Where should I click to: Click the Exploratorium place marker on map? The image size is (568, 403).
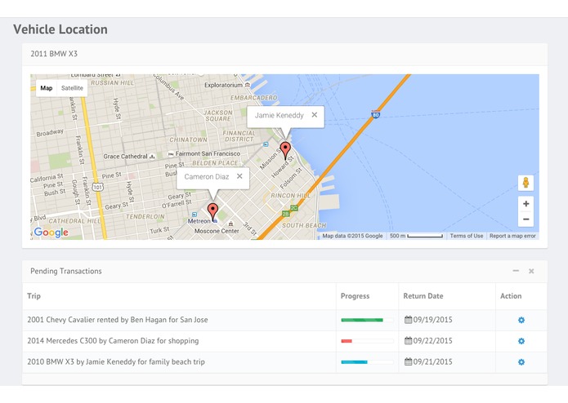click(x=247, y=85)
